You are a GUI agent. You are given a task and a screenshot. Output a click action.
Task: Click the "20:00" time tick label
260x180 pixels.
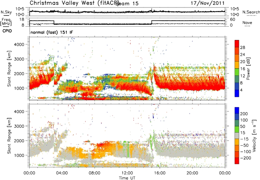[192, 173]
